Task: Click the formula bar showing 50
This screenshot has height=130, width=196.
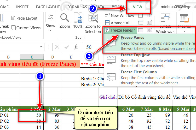Action: point(93,47)
